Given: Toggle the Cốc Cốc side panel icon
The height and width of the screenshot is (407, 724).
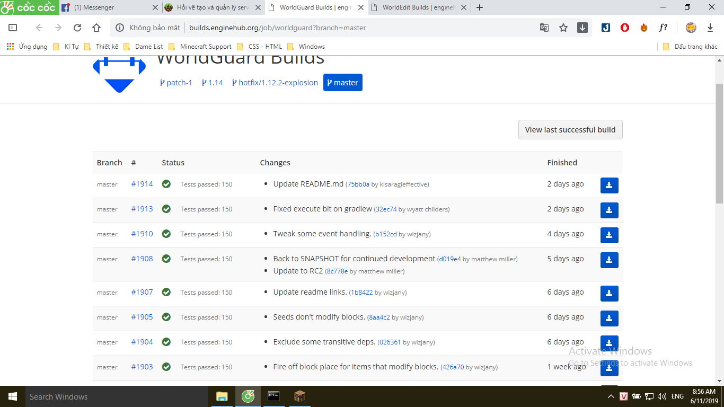Looking at the screenshot, I should [13, 28].
